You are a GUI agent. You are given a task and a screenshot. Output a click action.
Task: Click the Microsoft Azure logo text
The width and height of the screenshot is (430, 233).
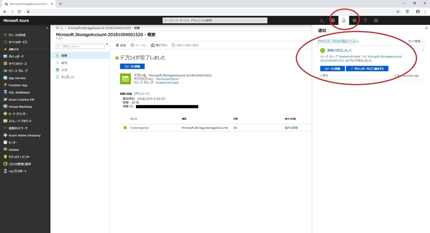(x=16, y=21)
